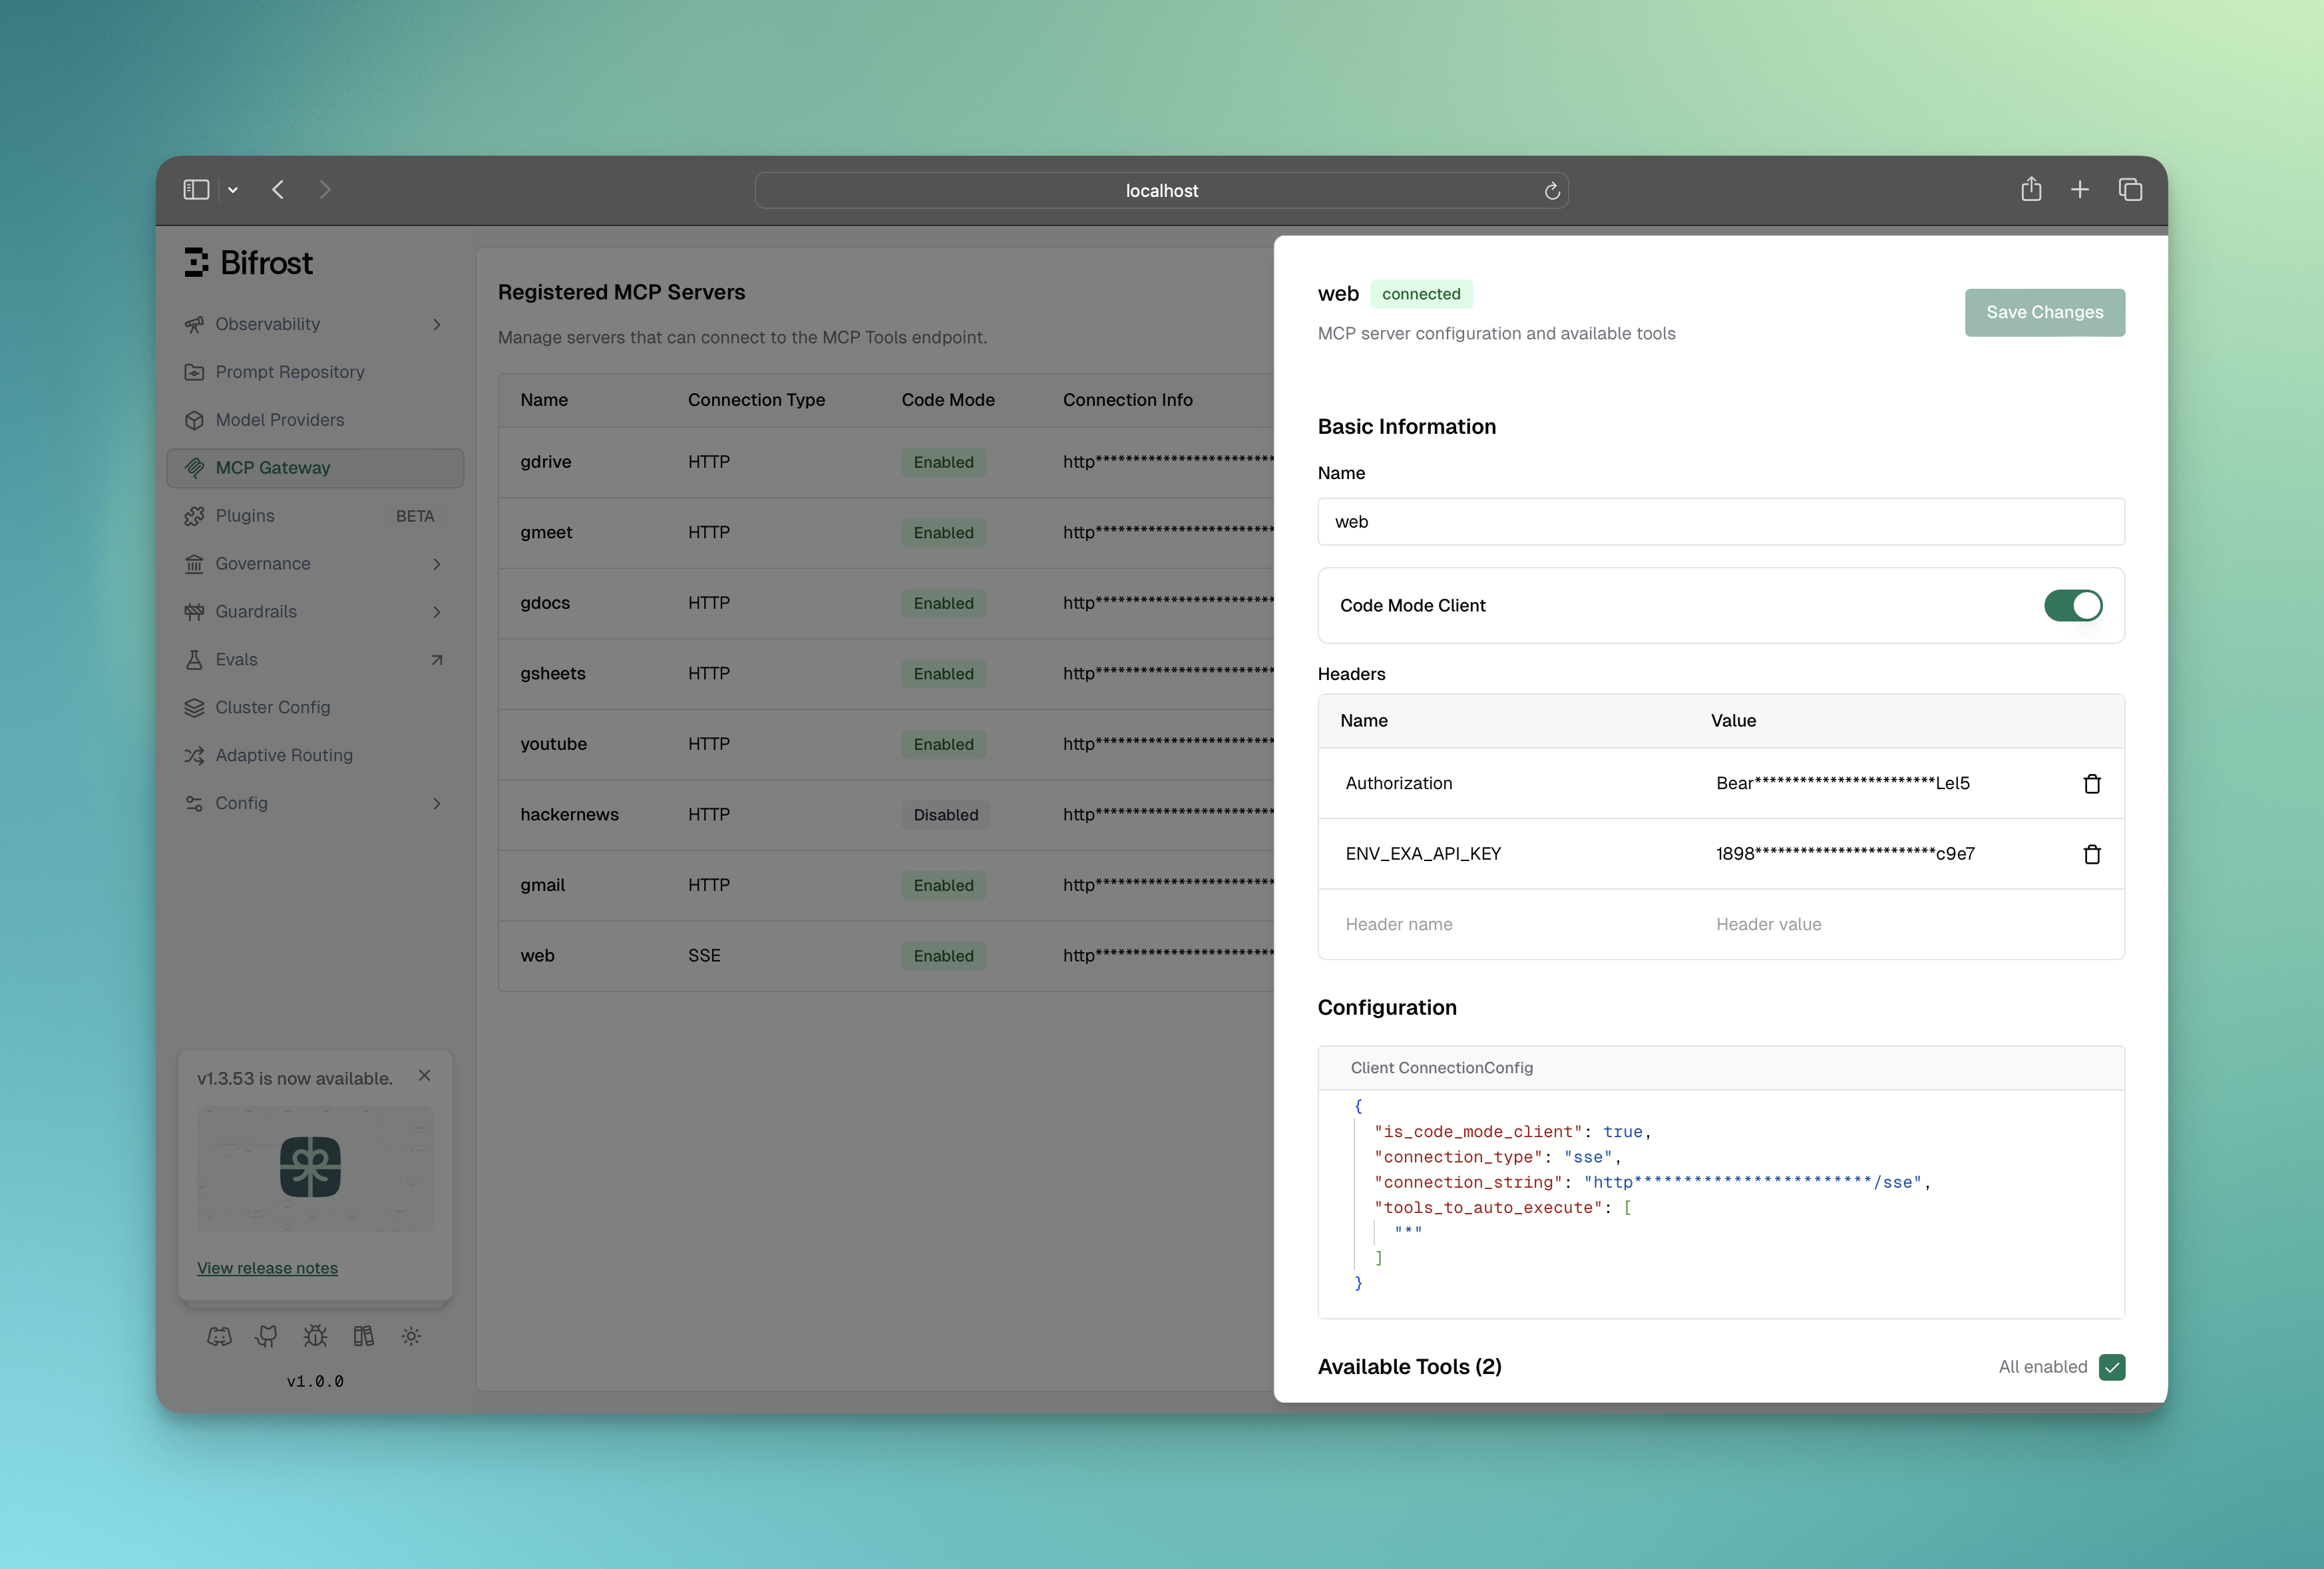Switch theme with the sun icon
The width and height of the screenshot is (2324, 1569).
(411, 1337)
